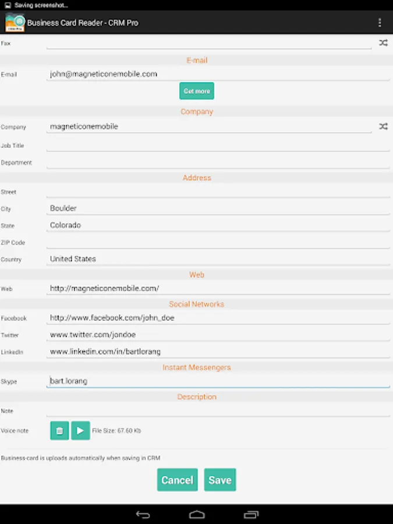Save the contact
This screenshot has width=393, height=524.
220,480
